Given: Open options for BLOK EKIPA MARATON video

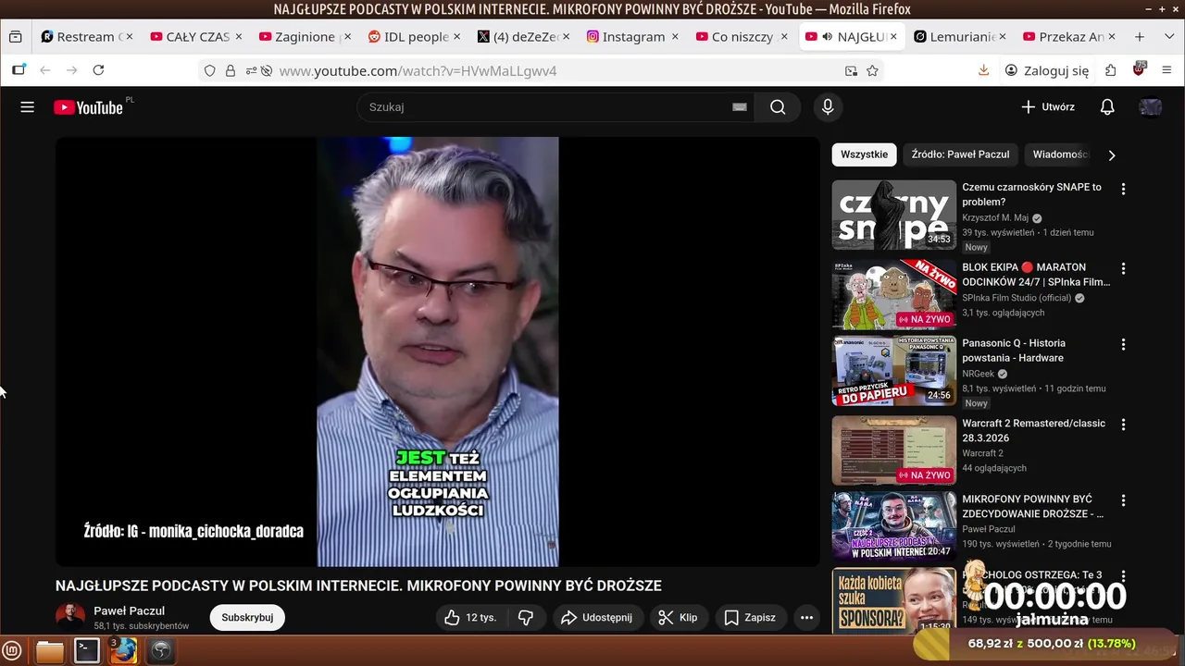Looking at the screenshot, I should [x=1123, y=268].
